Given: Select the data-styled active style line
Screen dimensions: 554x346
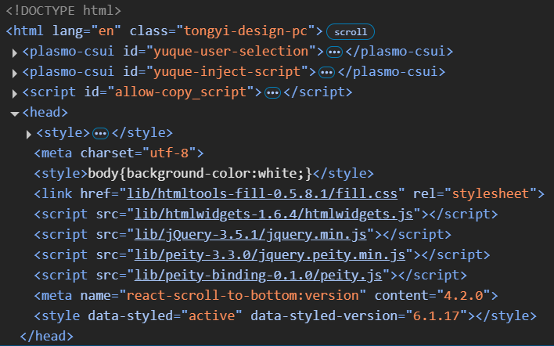Looking at the screenshot, I should [285, 316].
